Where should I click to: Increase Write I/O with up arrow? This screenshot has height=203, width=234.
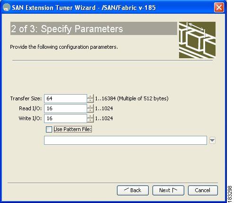[x=90, y=116]
